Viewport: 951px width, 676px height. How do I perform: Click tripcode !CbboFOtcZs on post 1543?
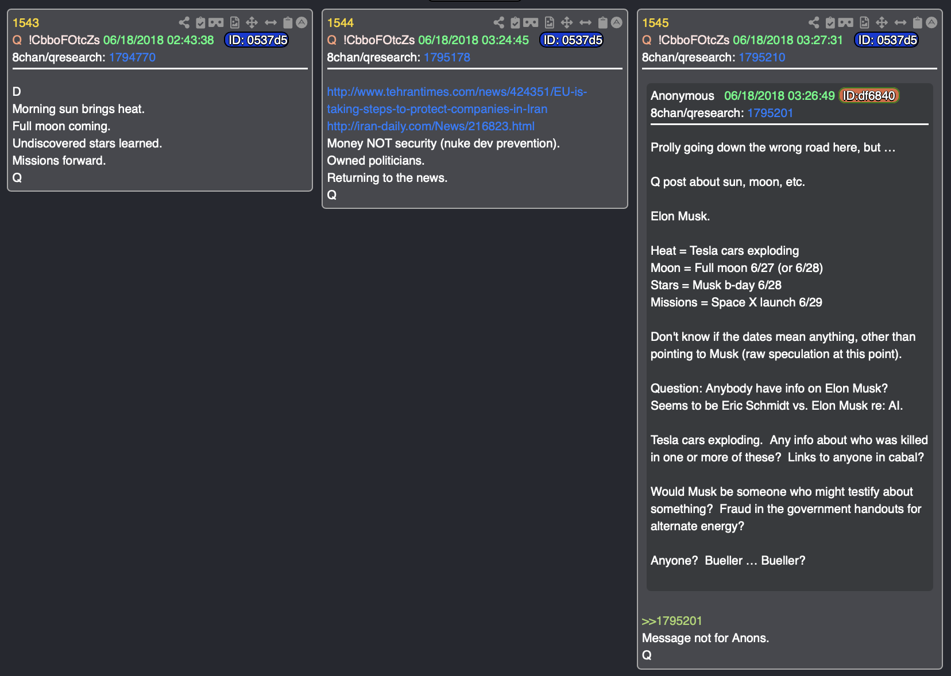coord(64,40)
